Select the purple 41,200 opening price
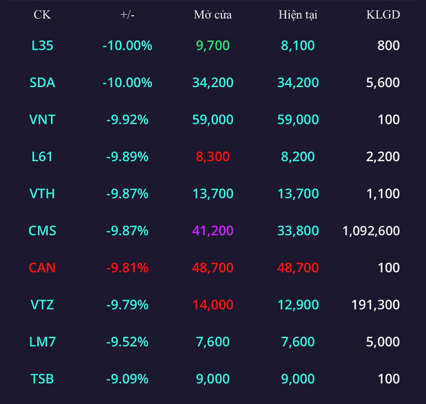 tap(213, 230)
